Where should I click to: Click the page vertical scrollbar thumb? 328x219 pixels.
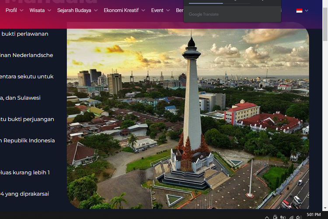(x=325, y=24)
